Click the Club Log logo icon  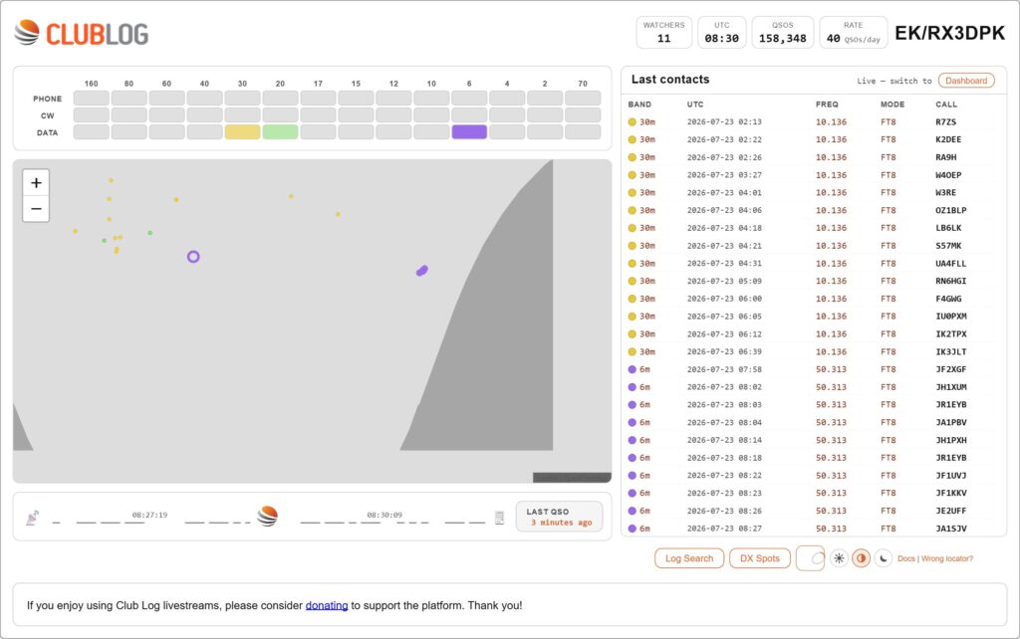click(x=27, y=33)
